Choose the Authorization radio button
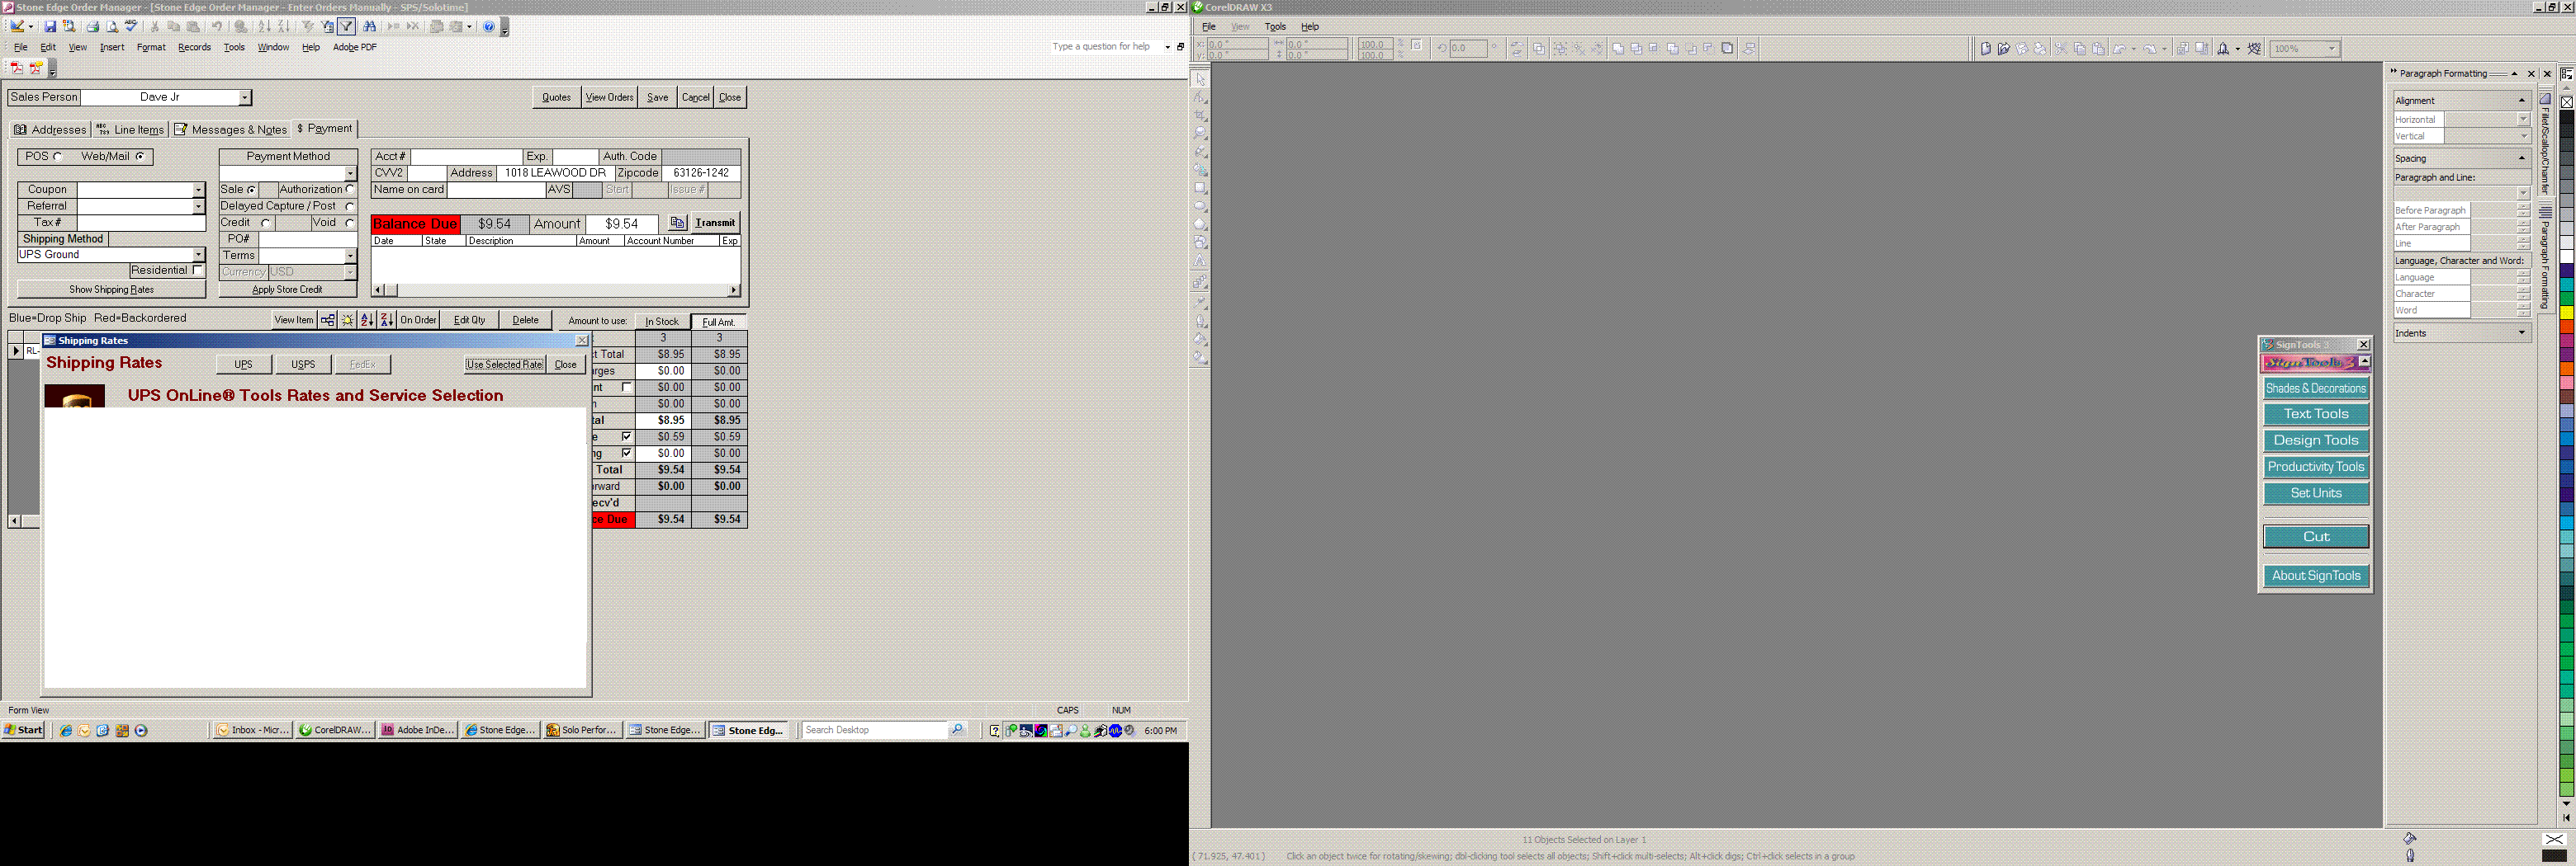Screen dimensions: 2576x866 (x=349, y=190)
